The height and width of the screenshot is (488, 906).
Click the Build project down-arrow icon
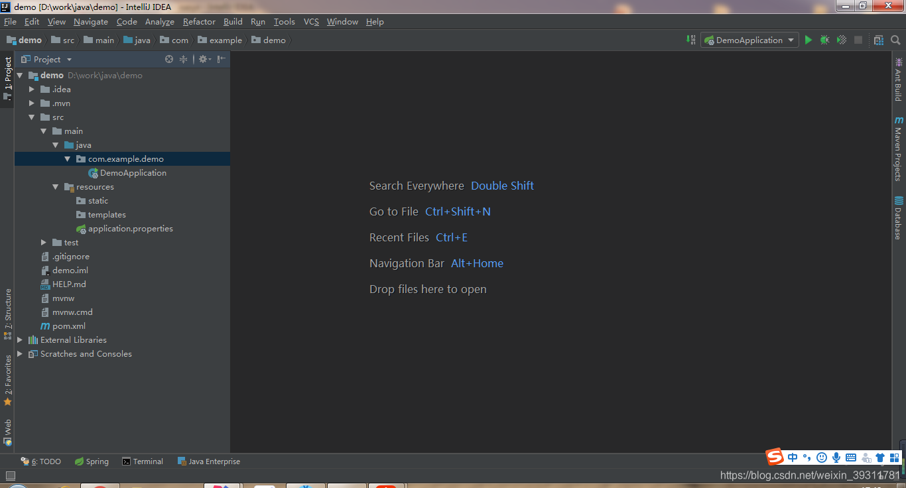click(x=690, y=40)
